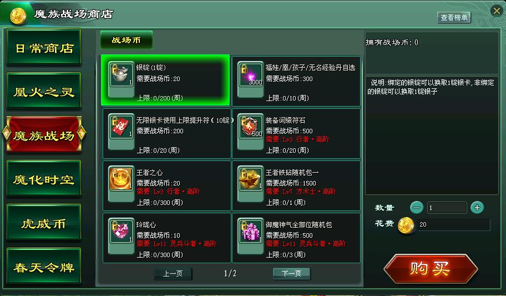Open the 春天令牌 shop category
The height and width of the screenshot is (296, 506).
[x=44, y=266]
